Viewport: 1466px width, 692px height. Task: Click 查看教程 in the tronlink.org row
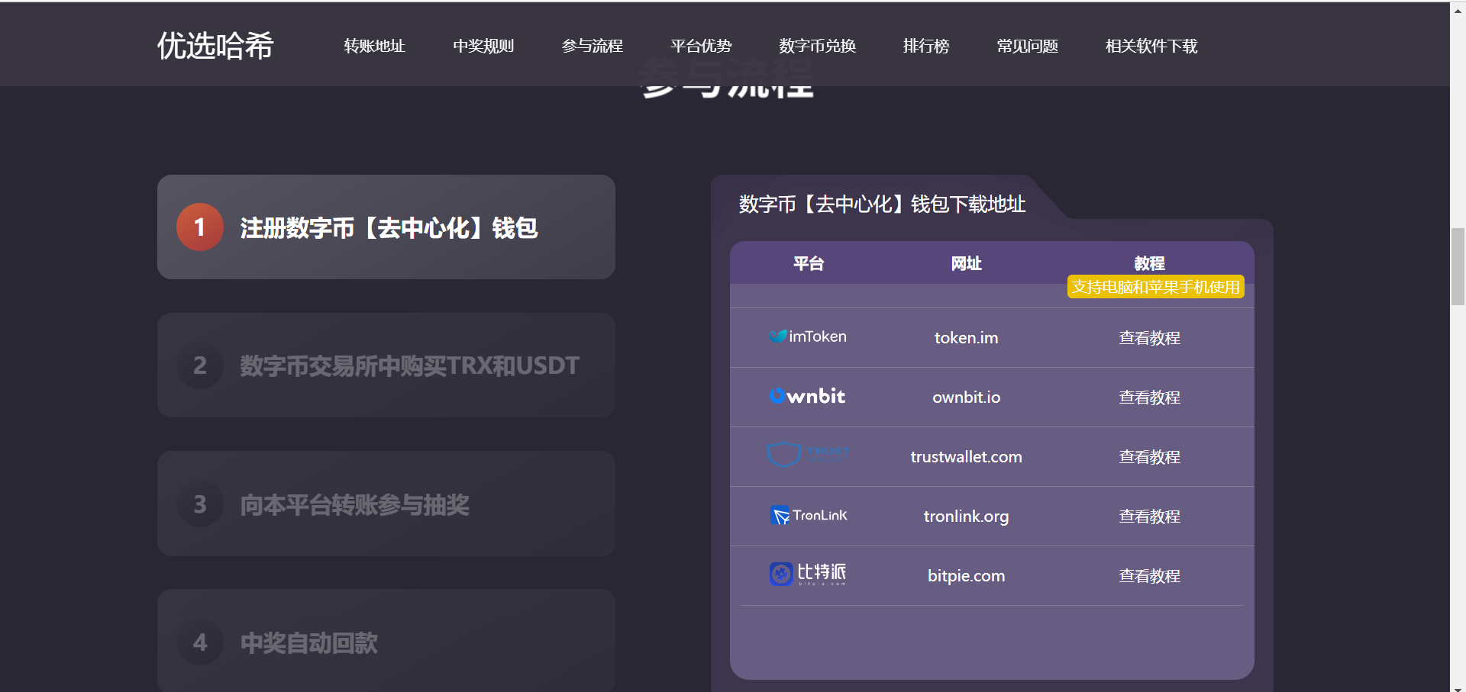click(1148, 516)
